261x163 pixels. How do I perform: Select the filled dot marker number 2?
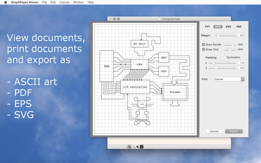[130, 147]
